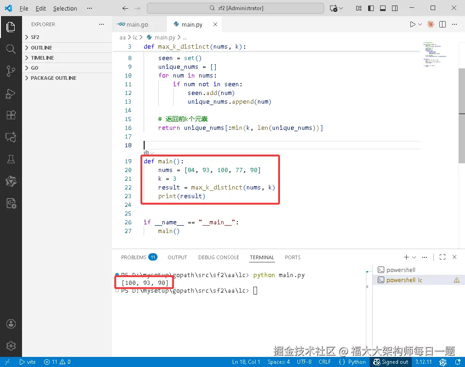Viewport: 465px width, 367px height.
Task: Switch to the PORTS panel tab
Action: point(293,257)
